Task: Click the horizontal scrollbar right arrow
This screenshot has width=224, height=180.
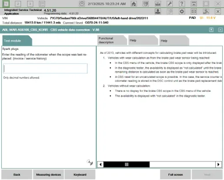Action: [218, 165]
